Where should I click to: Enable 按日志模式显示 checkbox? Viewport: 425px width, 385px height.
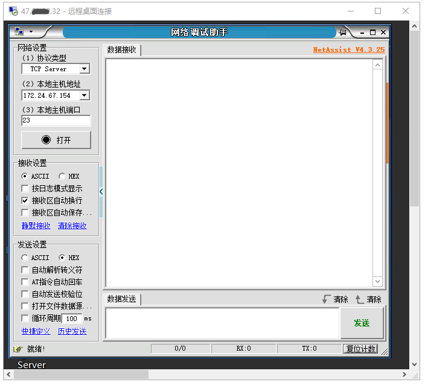pyautogui.click(x=25, y=188)
